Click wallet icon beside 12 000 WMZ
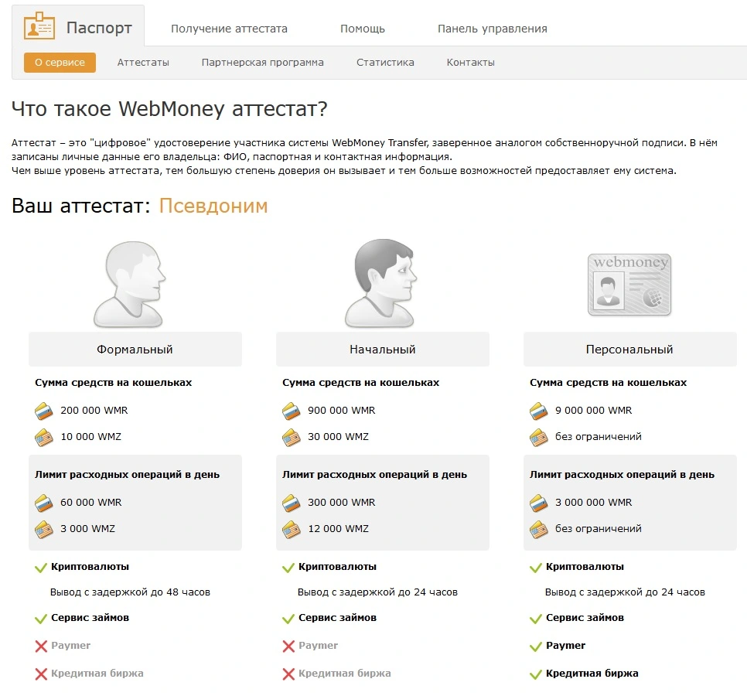This screenshot has height=696, width=747. click(291, 529)
